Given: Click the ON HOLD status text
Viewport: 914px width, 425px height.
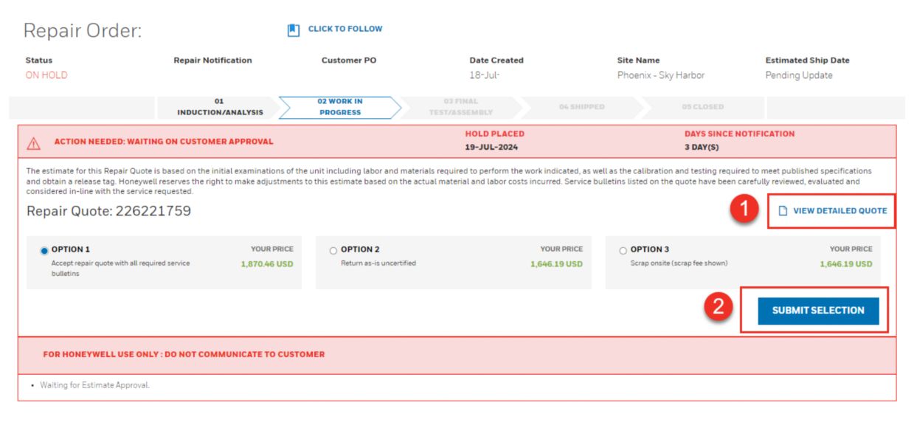Looking at the screenshot, I should point(46,75).
